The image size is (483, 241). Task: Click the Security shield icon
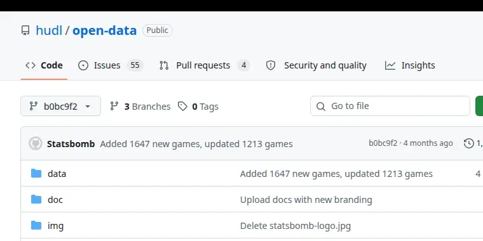(x=271, y=65)
